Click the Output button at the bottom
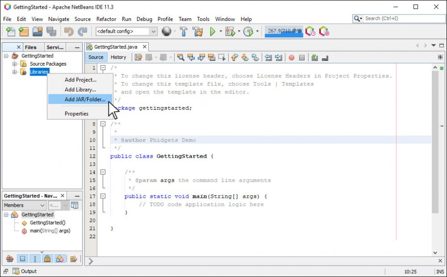This screenshot has height=277, width=447. coord(26,271)
